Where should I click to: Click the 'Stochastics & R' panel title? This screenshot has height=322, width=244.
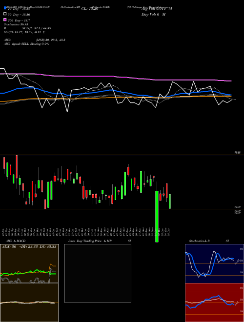click(200, 241)
